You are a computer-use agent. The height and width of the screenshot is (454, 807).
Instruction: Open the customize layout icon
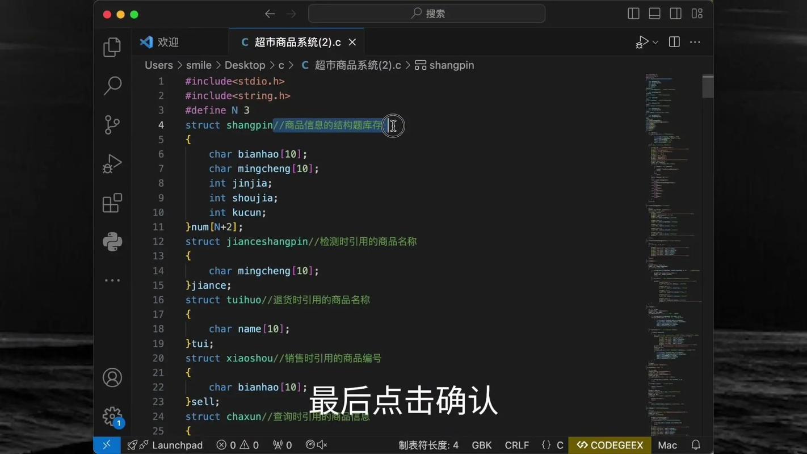tap(697, 14)
